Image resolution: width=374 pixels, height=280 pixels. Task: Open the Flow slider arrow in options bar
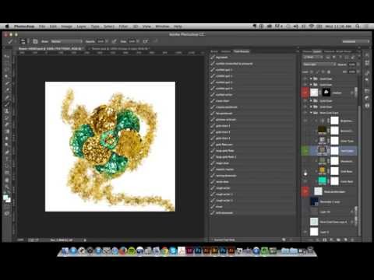pyautogui.click(x=137, y=41)
